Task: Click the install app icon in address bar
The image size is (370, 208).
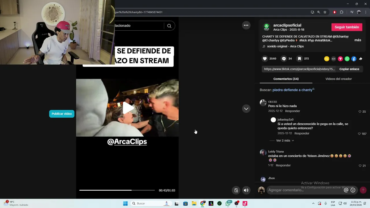Action: (x=312, y=12)
